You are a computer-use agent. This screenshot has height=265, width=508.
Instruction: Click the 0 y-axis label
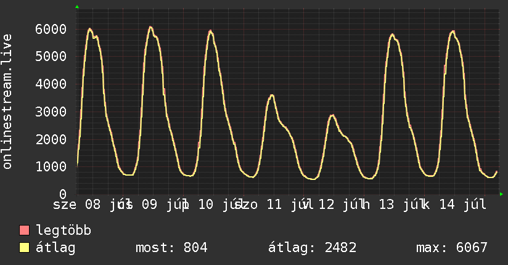click(x=63, y=194)
